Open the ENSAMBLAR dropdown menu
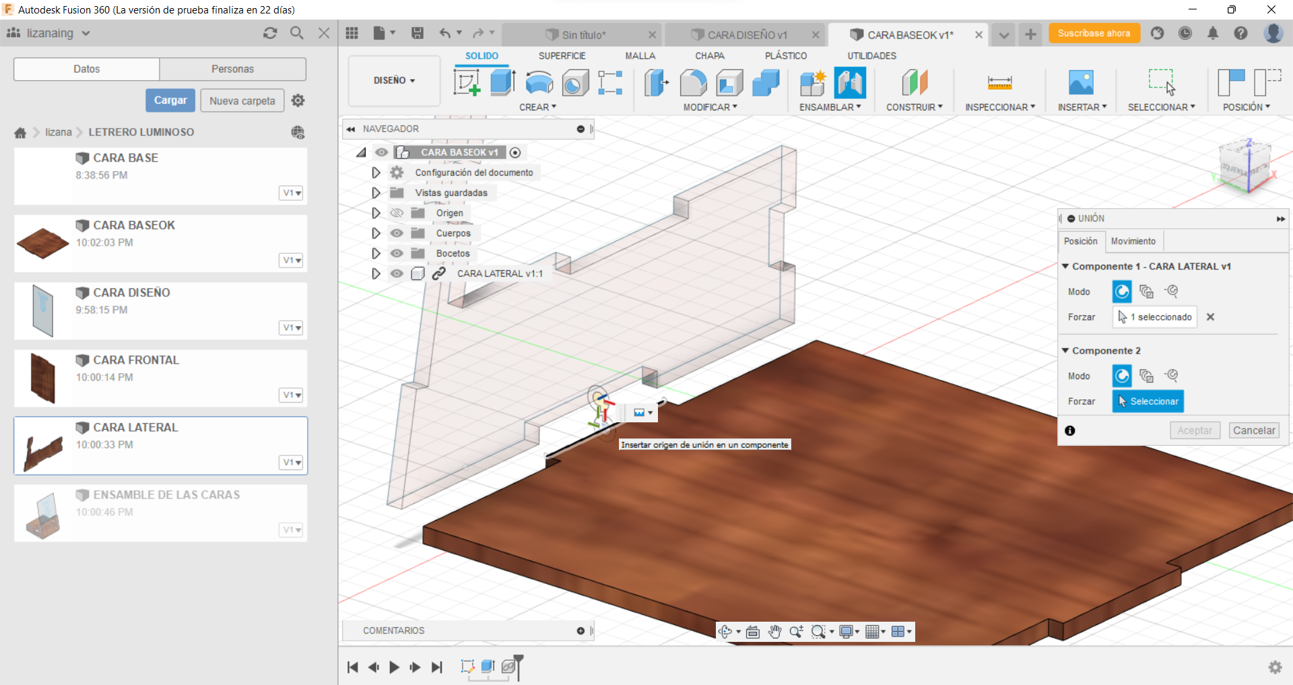The width and height of the screenshot is (1293, 685). tap(830, 107)
